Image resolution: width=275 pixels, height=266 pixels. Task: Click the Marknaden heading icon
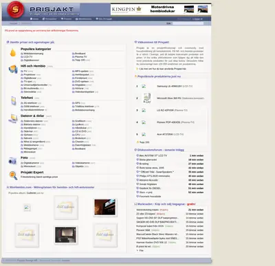135,204
